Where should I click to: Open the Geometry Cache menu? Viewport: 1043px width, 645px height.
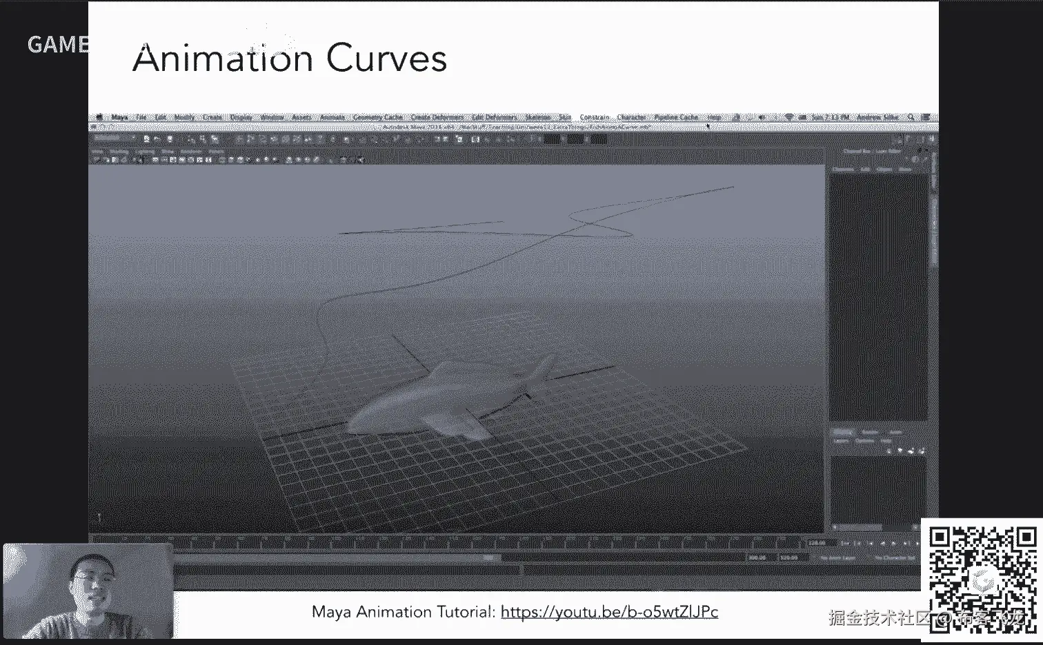click(x=378, y=117)
